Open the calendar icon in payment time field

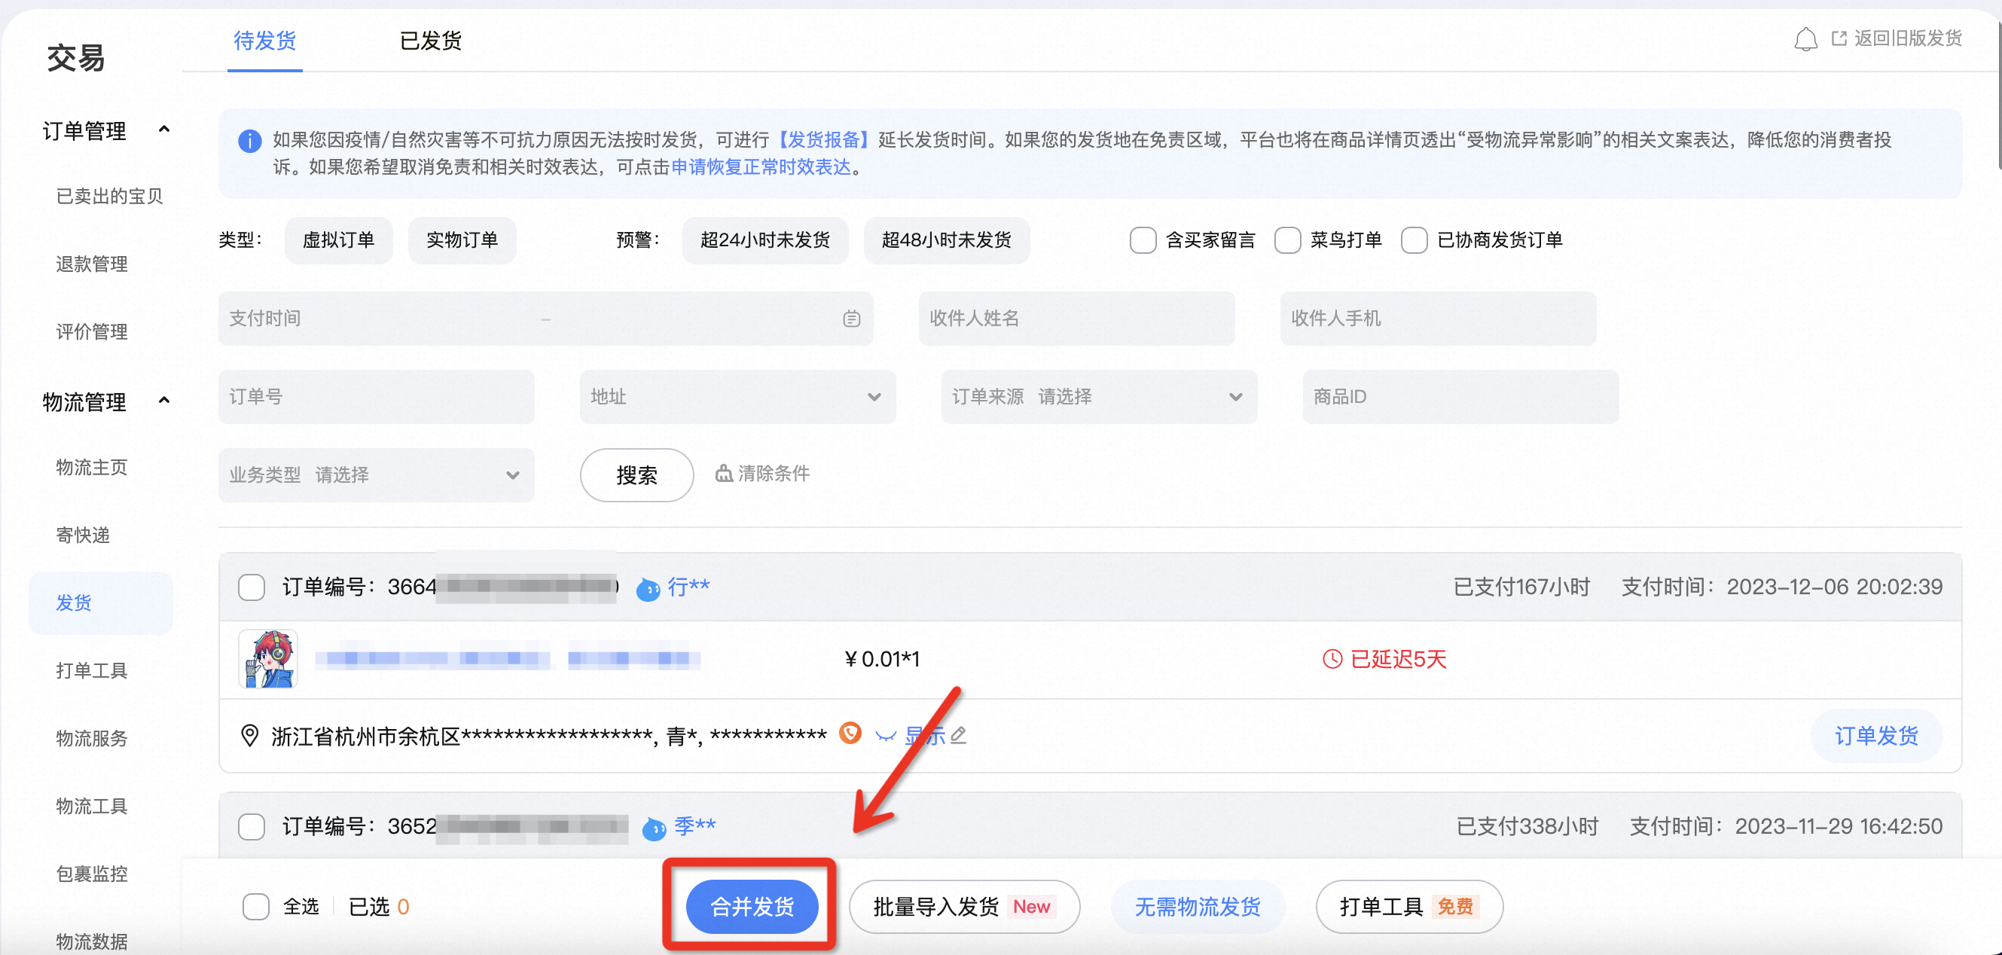point(852,319)
